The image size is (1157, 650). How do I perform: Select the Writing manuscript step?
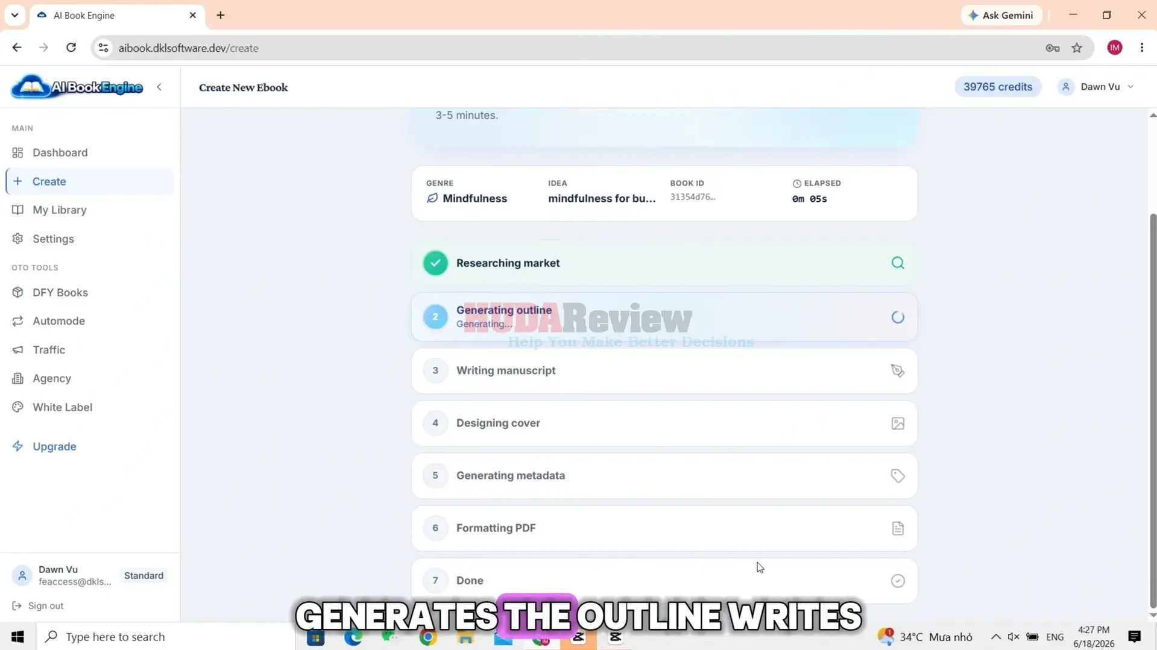(x=664, y=370)
